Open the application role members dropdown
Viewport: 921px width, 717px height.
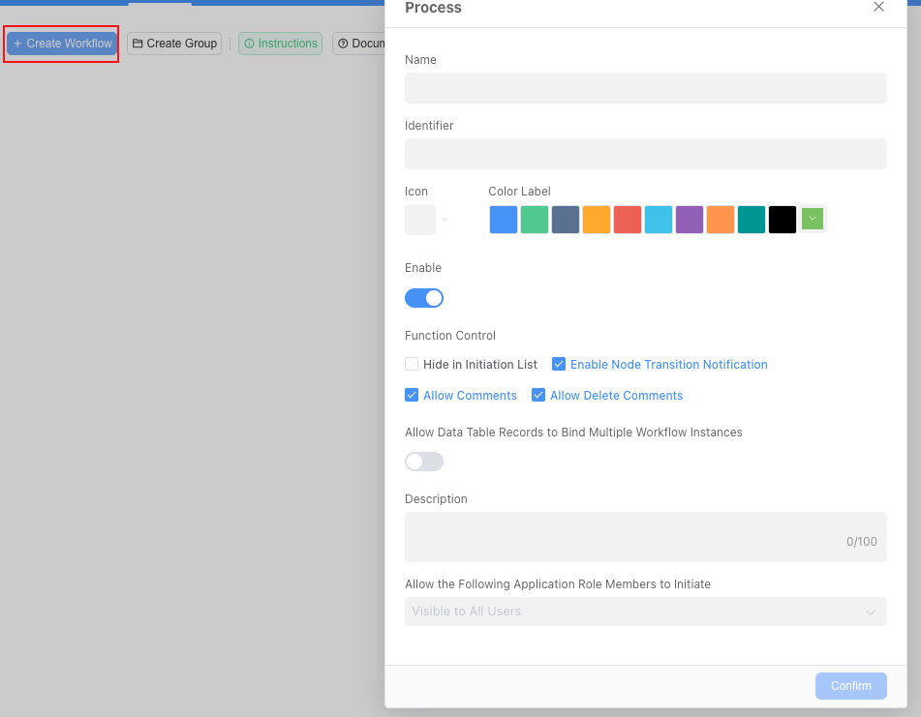pos(645,612)
